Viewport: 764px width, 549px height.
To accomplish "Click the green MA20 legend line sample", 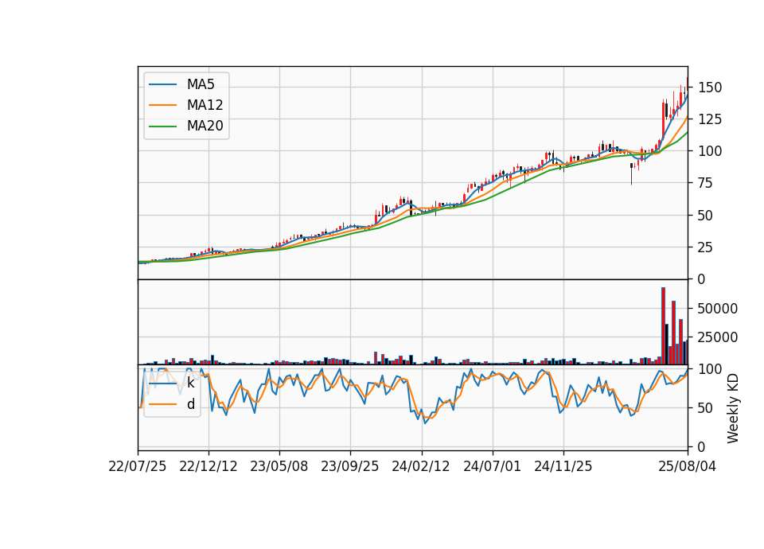I will coord(162,127).
